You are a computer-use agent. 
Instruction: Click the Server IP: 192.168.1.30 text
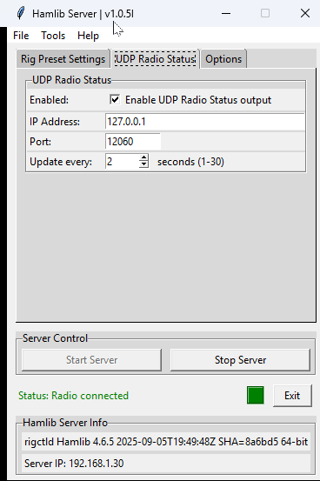(x=74, y=464)
